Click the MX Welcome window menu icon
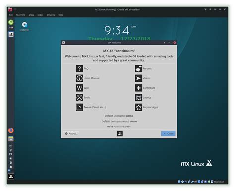 (x=63, y=43)
